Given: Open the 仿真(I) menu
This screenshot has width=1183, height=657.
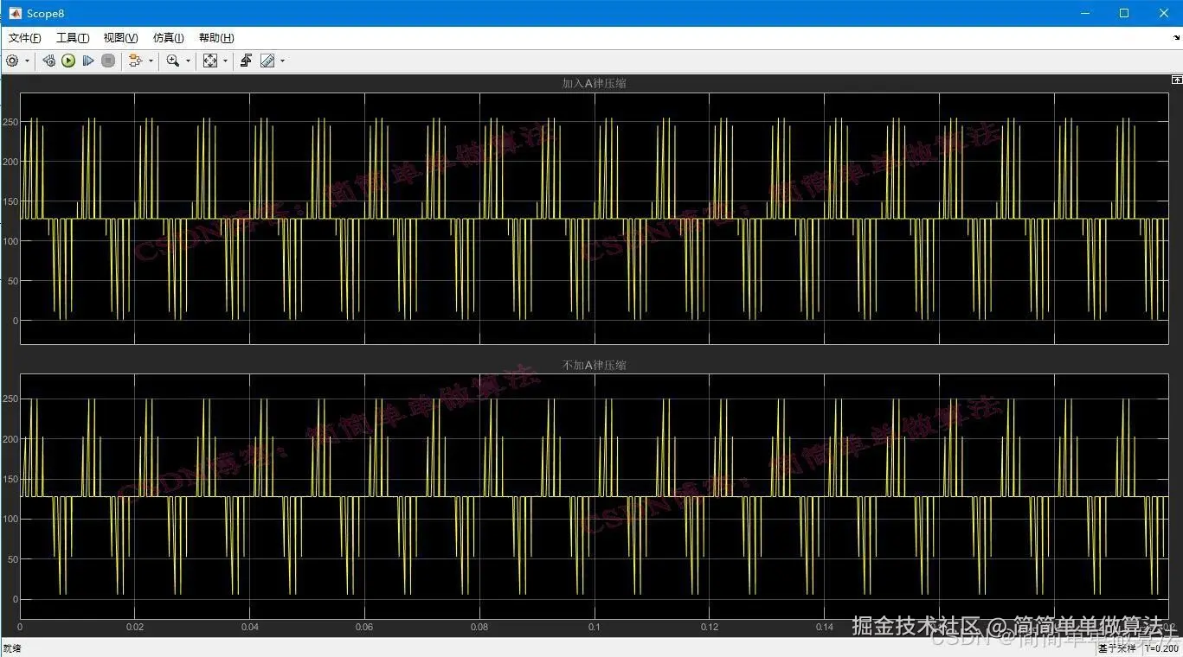Looking at the screenshot, I should click(x=169, y=38).
